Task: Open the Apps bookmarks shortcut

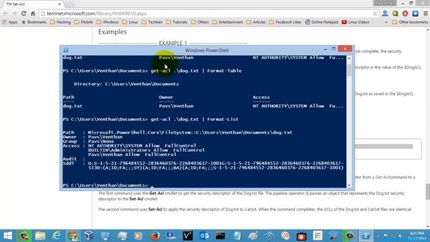Action: (x=10, y=22)
